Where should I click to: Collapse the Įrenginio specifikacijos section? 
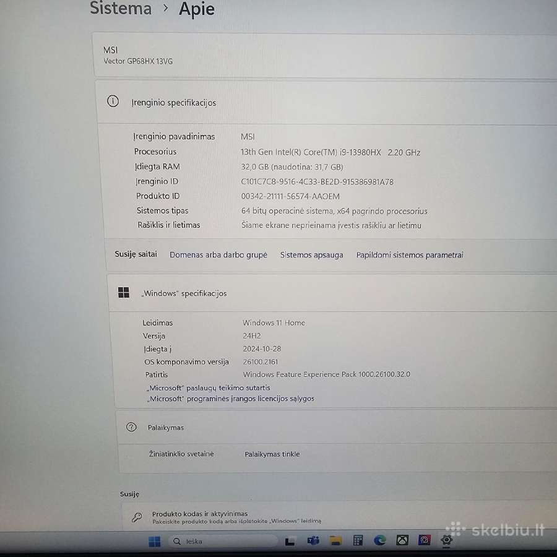tap(327, 102)
